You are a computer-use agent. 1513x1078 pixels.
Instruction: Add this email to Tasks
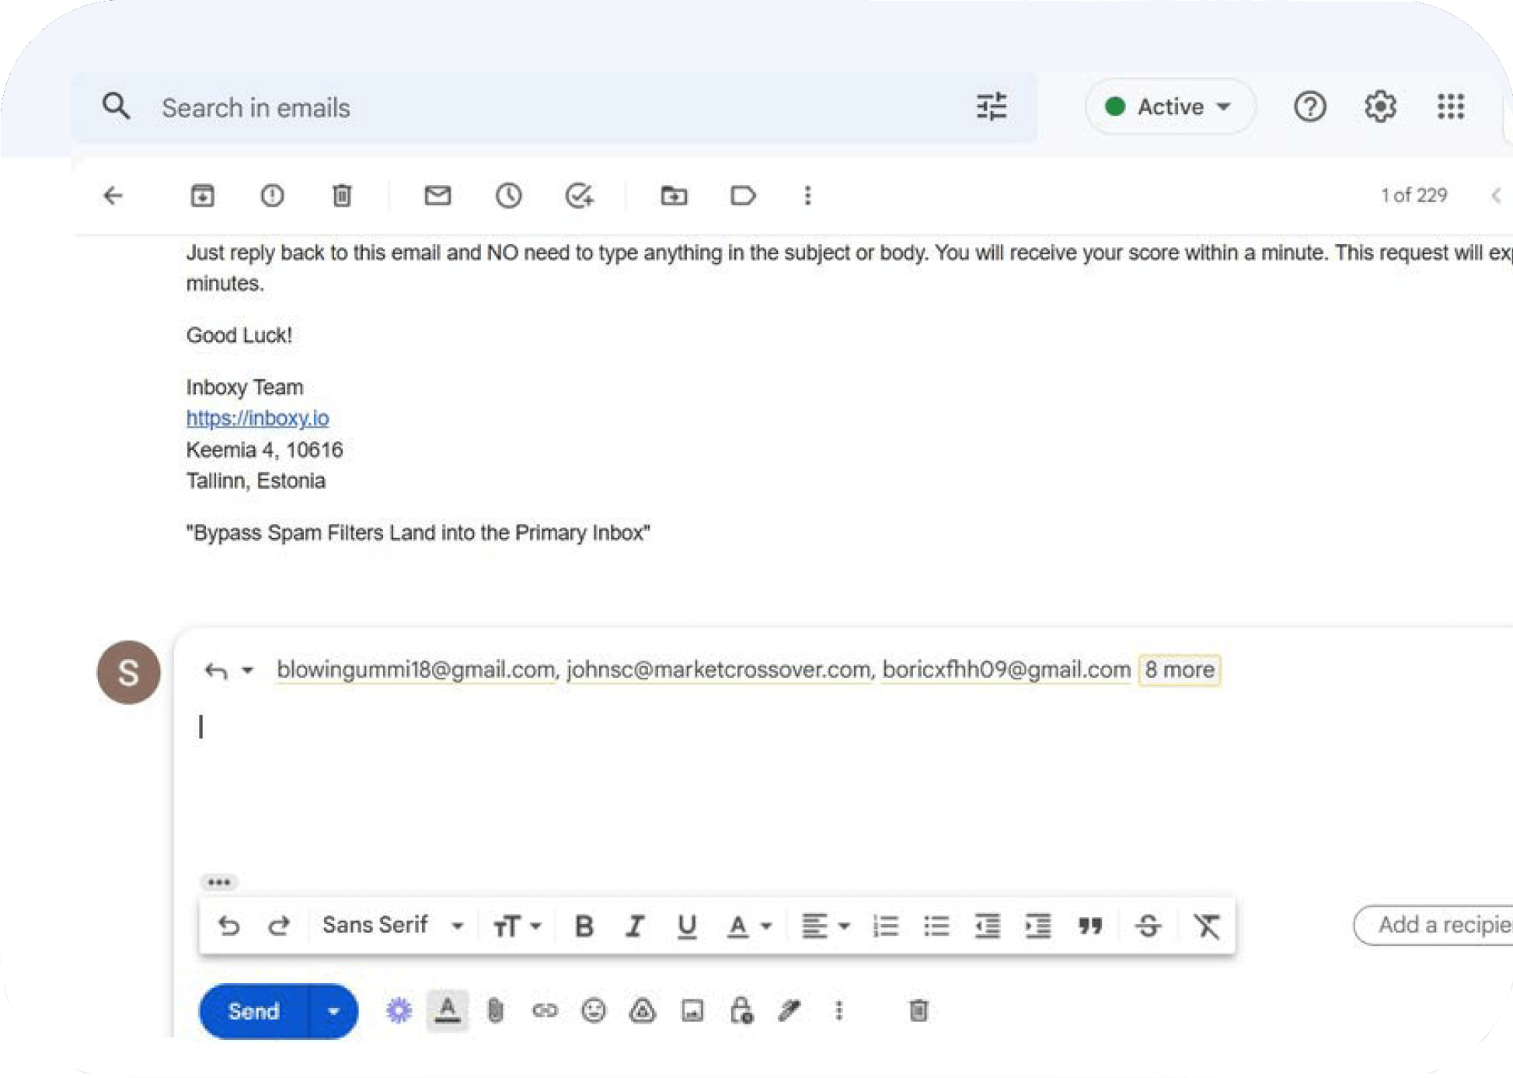(579, 195)
